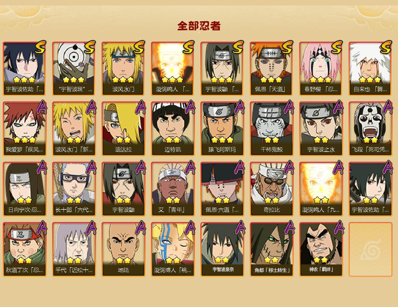Click the 角都「秽土转生」 card
The image size is (398, 307).
(x=271, y=249)
